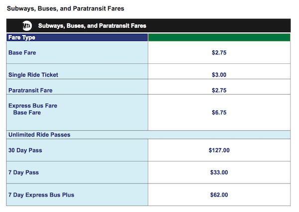
Task: Select the Base Fare row label
Action: click(x=22, y=53)
